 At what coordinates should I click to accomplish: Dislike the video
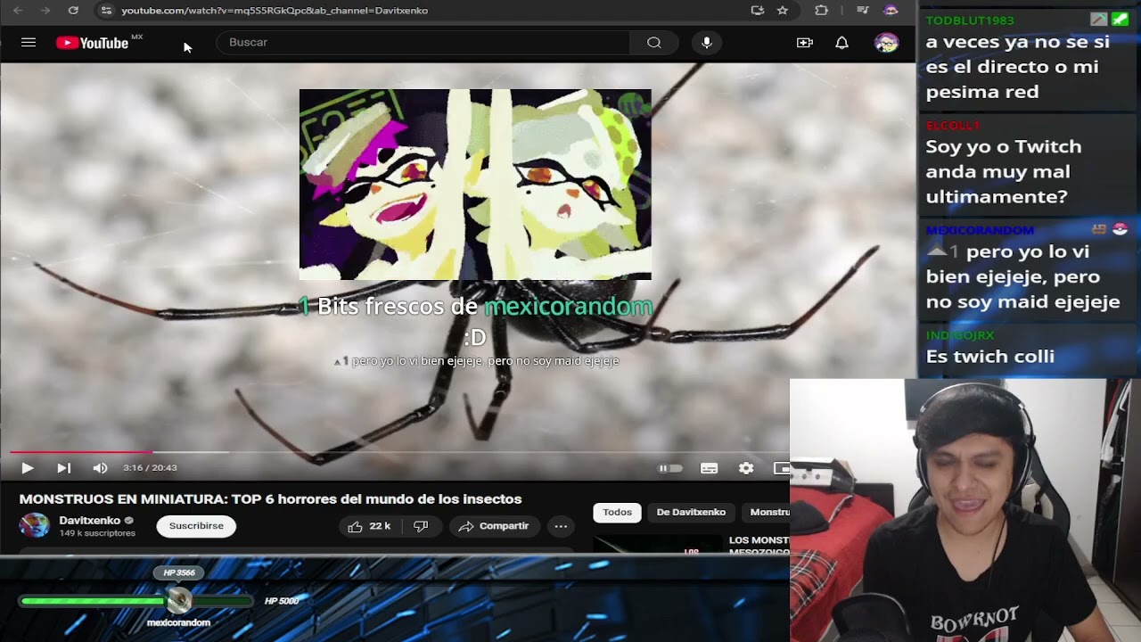pyautogui.click(x=421, y=526)
